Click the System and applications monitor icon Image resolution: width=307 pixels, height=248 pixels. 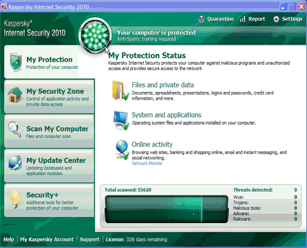point(121,120)
